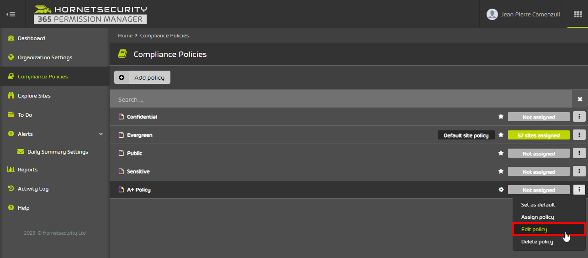Screen dimensions: 588x258
Task: Click the 57 sites assigned green badge
Action: [539, 135]
